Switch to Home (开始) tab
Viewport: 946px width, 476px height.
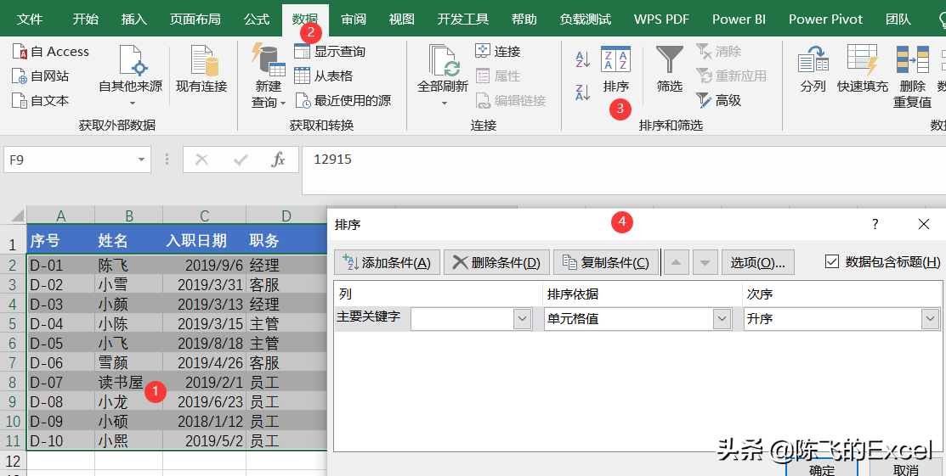click(86, 20)
